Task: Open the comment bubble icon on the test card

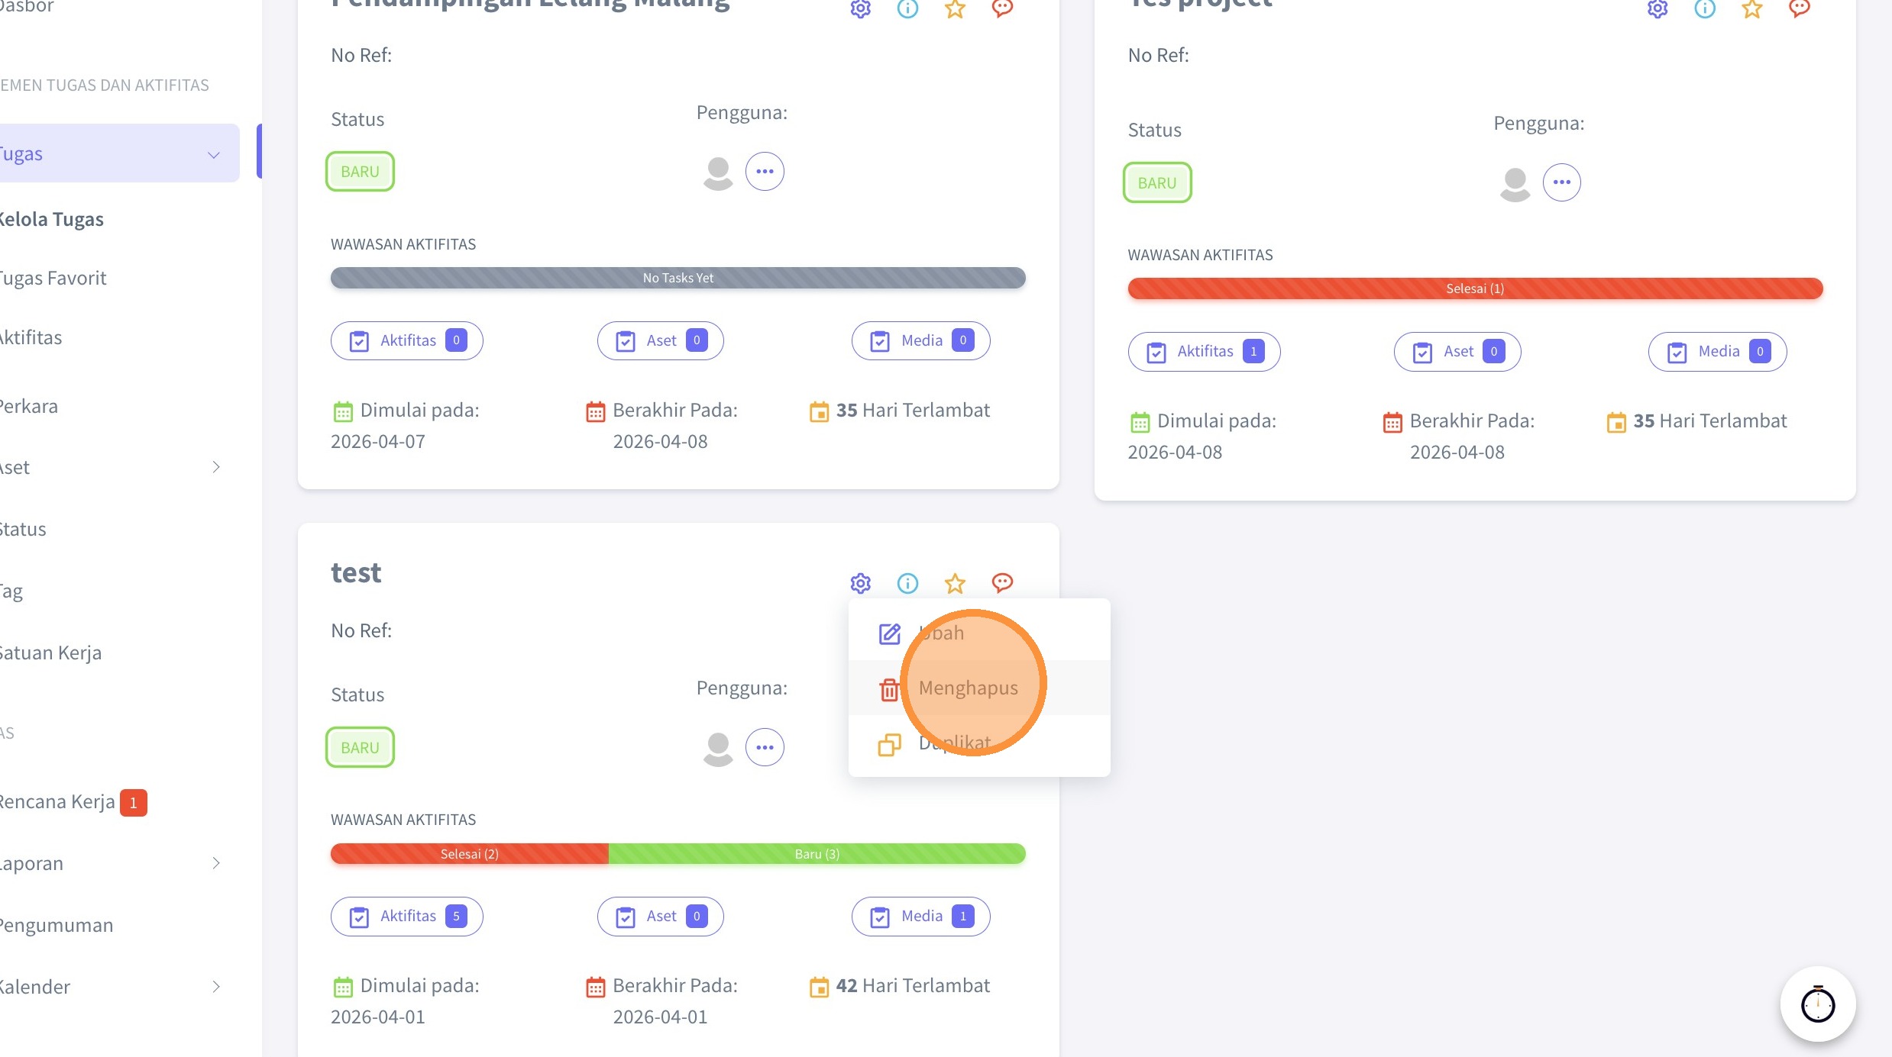Action: 1002,583
